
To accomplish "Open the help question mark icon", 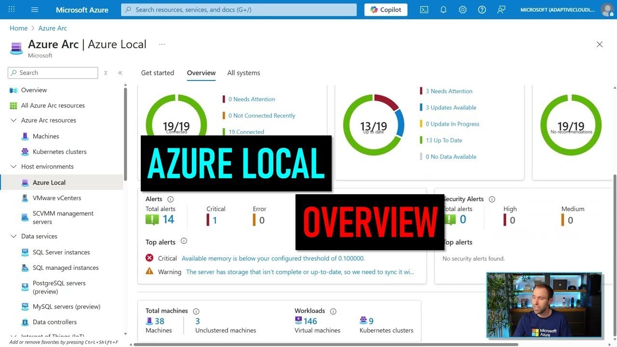I will [x=482, y=10].
